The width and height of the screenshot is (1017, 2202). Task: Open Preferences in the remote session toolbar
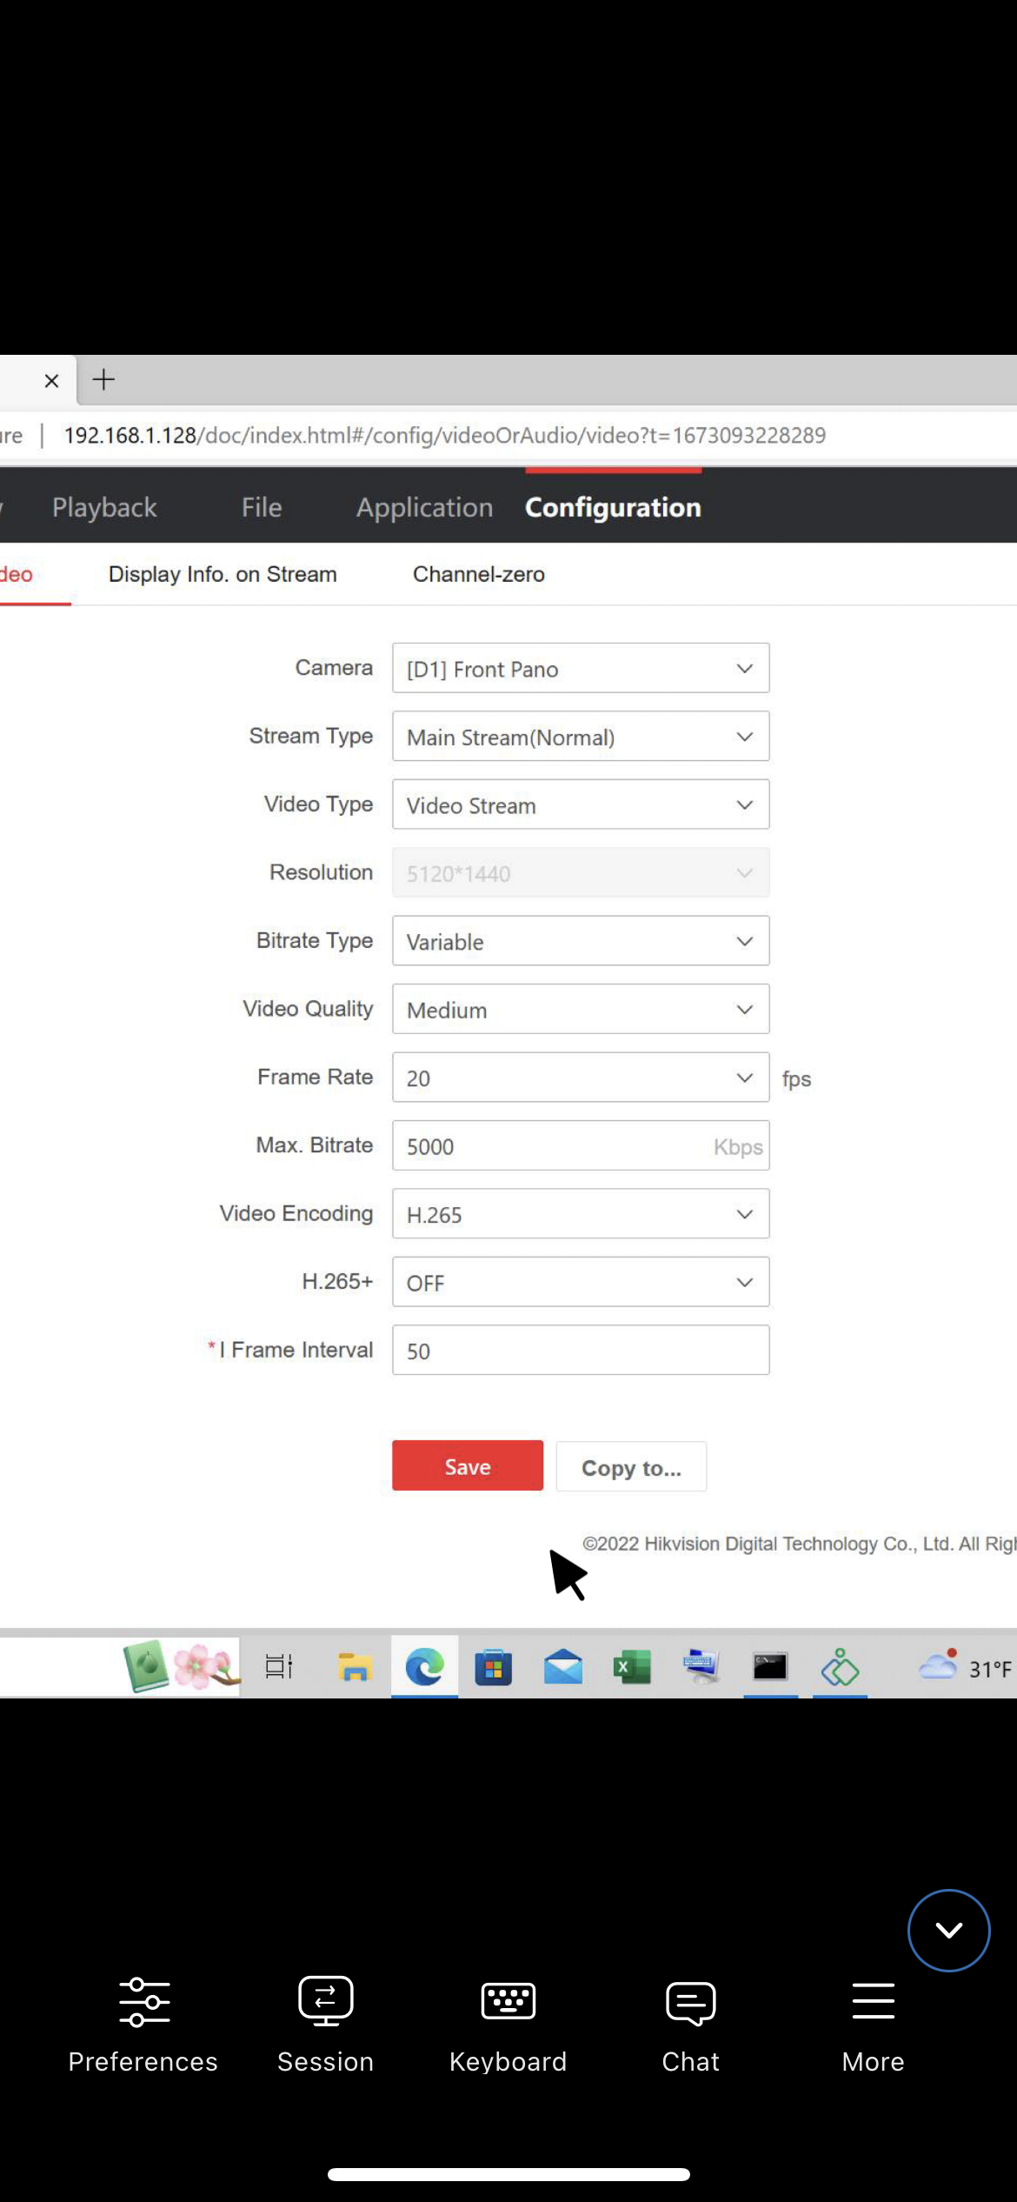pos(143,2024)
